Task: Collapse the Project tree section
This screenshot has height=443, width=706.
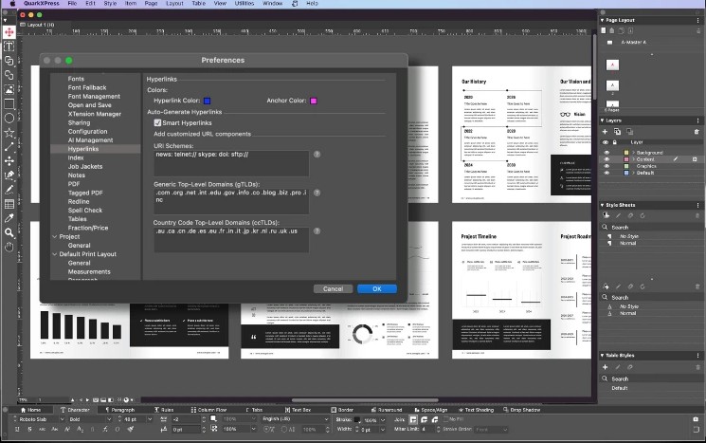Action: pos(54,236)
